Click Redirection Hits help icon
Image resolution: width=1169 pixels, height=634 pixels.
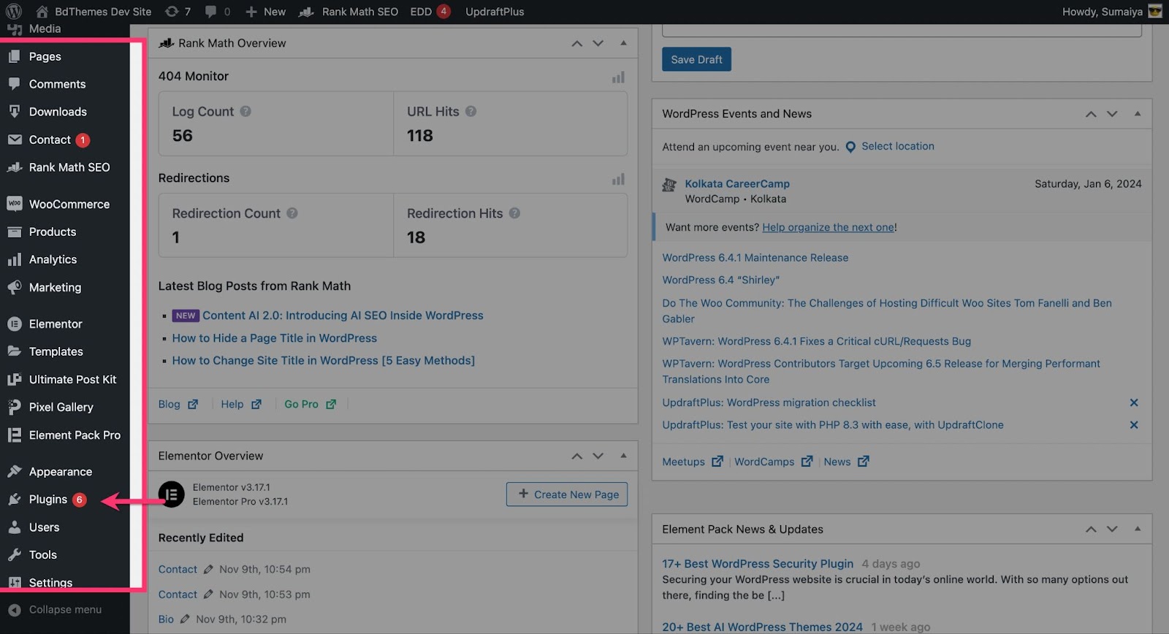tap(514, 213)
